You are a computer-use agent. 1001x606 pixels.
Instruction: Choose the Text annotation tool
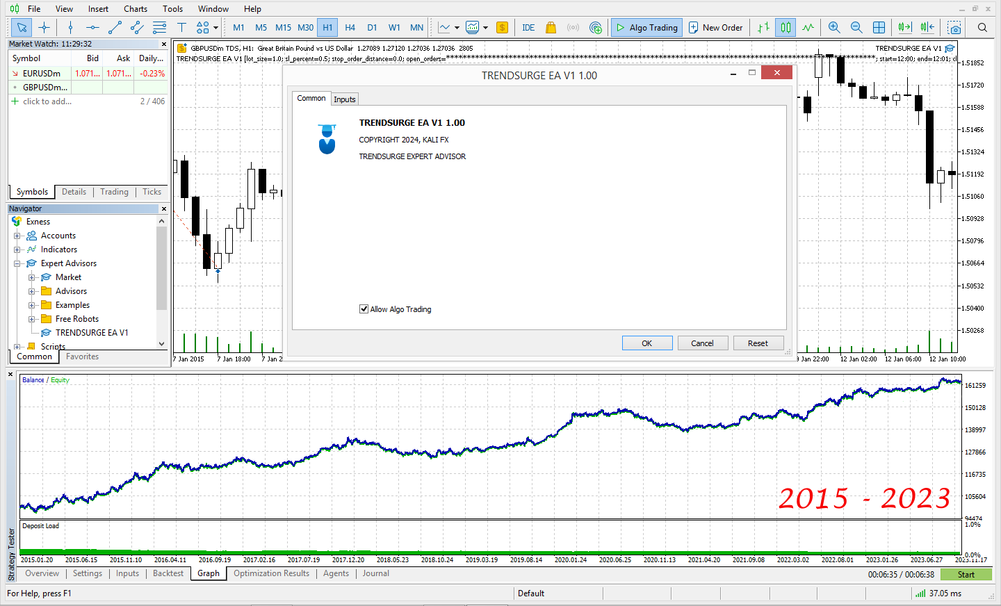click(182, 28)
